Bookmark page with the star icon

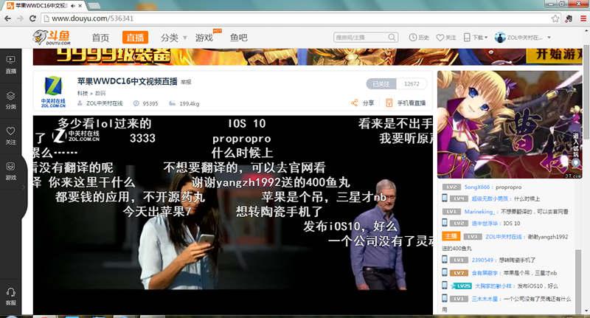pyautogui.click(x=555, y=18)
